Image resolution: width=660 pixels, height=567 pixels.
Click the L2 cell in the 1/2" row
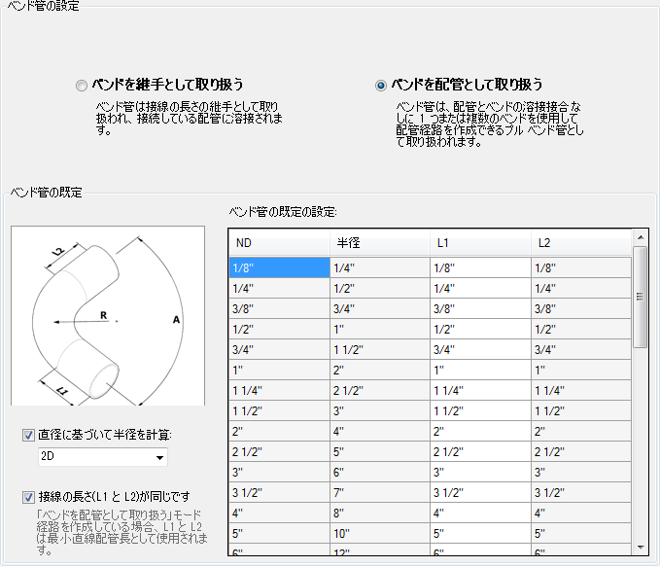point(581,329)
